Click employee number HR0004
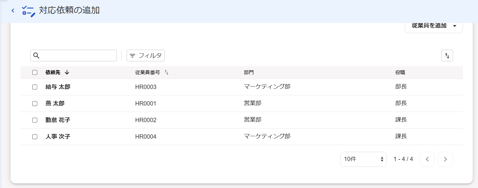Image resolution: width=478 pixels, height=188 pixels. 146,137
